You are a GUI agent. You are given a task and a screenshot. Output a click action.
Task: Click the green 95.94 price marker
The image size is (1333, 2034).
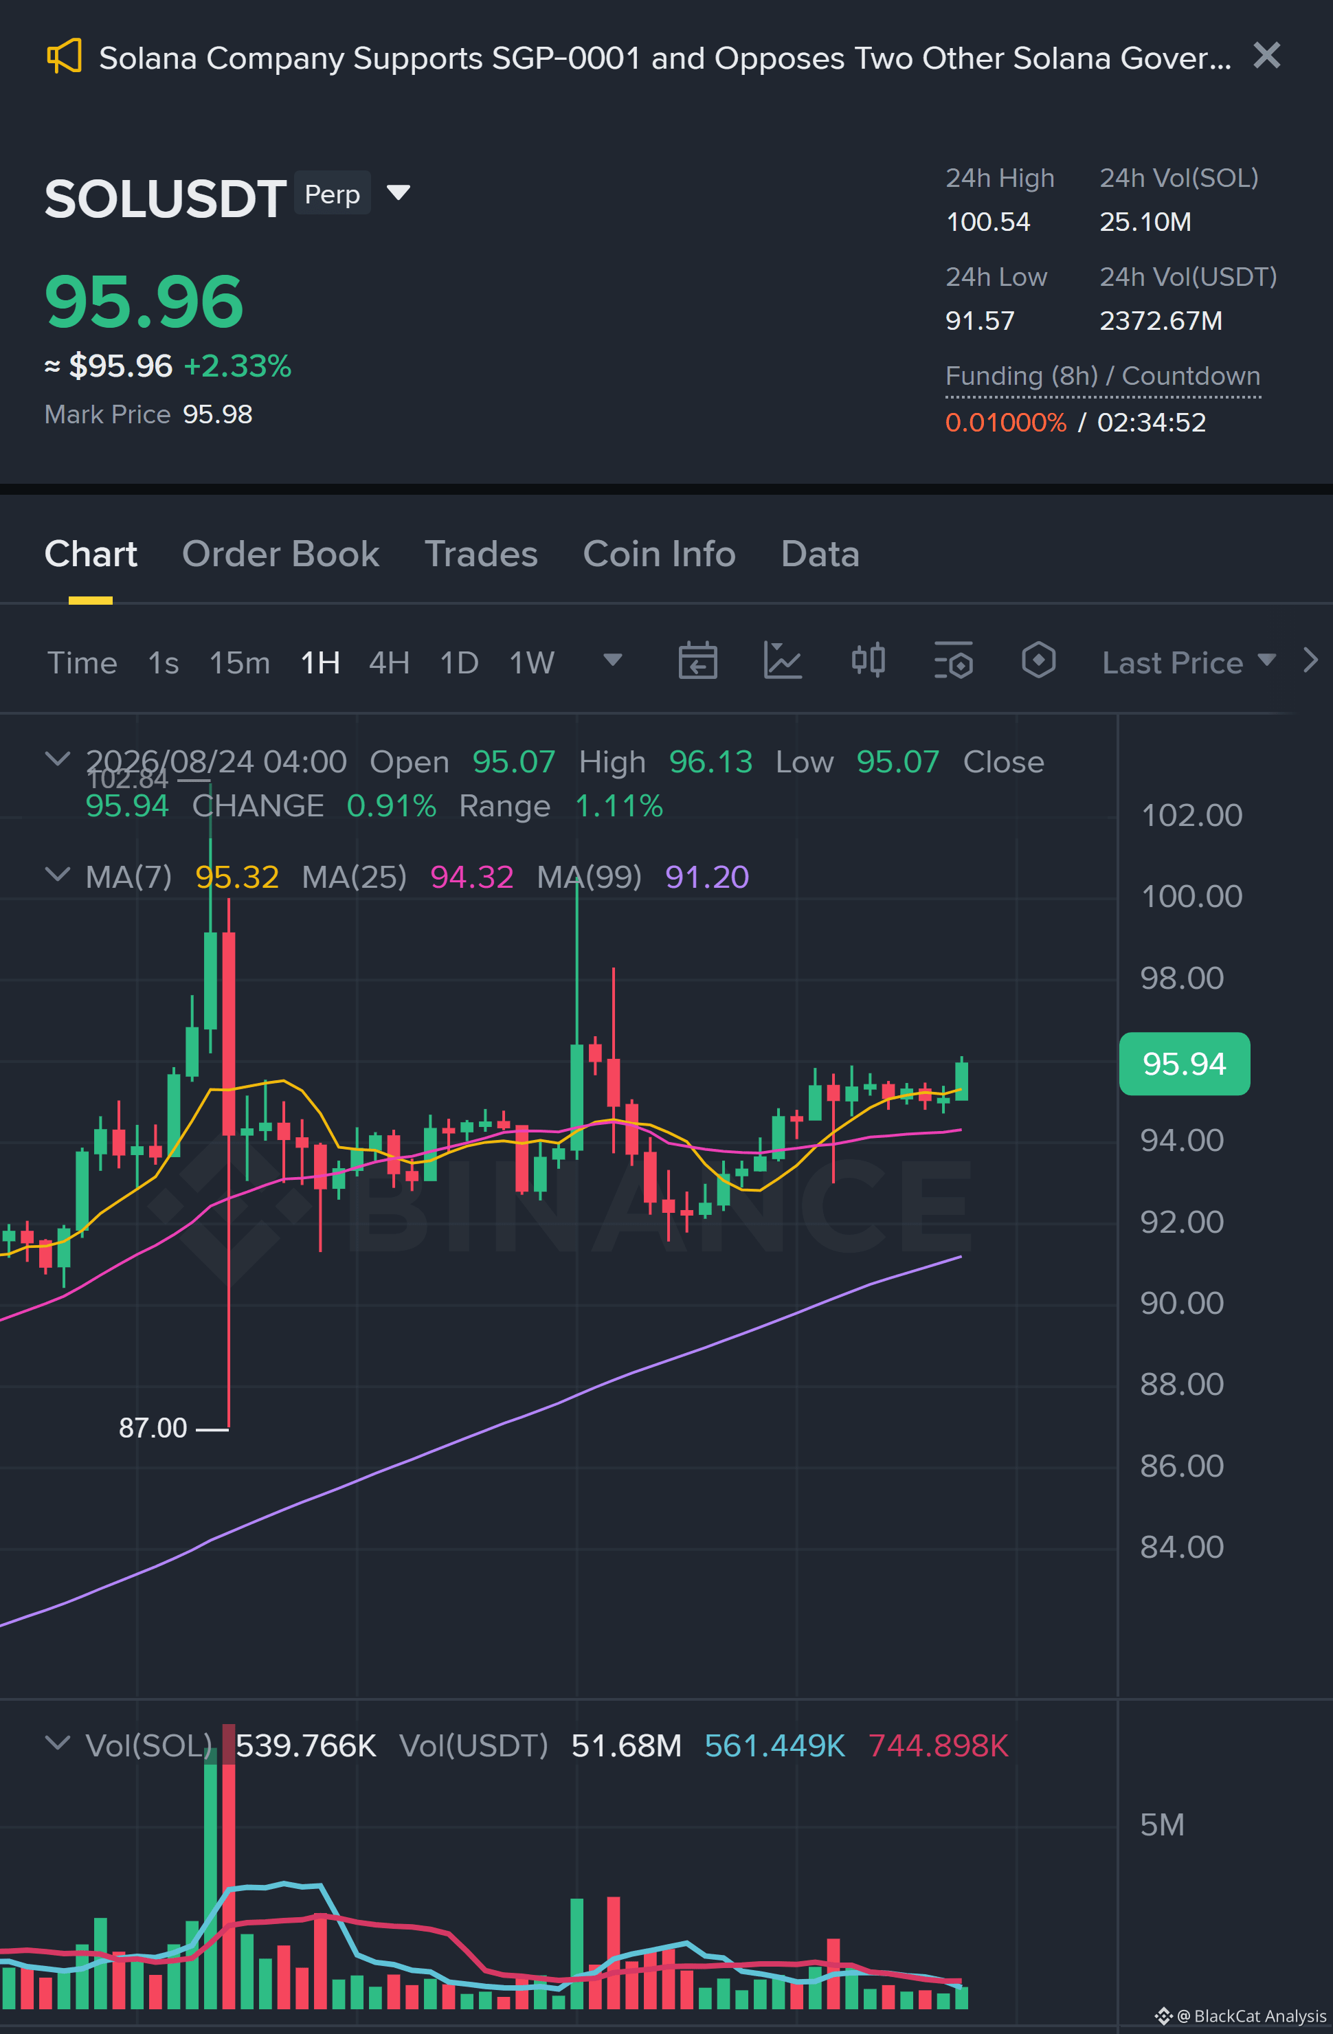1185,1064
